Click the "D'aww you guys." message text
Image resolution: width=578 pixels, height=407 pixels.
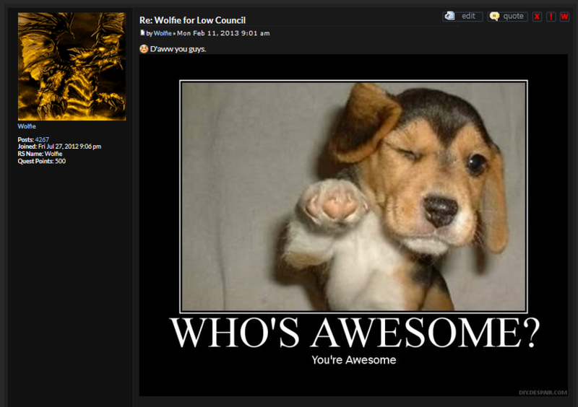(178, 49)
